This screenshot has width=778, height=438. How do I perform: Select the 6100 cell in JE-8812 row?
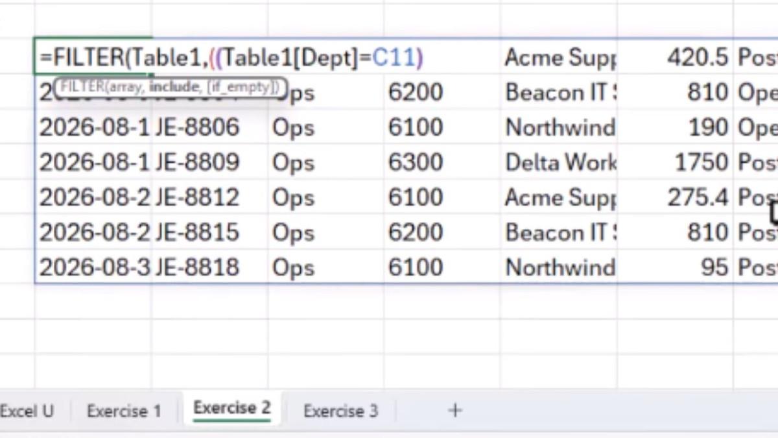[x=442, y=197]
